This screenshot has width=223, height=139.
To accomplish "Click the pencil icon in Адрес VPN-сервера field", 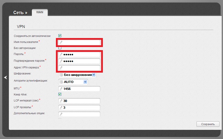I will pos(61,68).
